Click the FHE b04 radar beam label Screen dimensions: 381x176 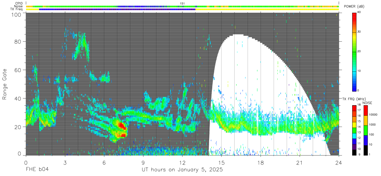pyautogui.click(x=37, y=170)
